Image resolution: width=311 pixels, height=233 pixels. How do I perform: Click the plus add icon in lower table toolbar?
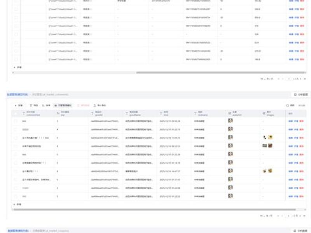pos(16,105)
